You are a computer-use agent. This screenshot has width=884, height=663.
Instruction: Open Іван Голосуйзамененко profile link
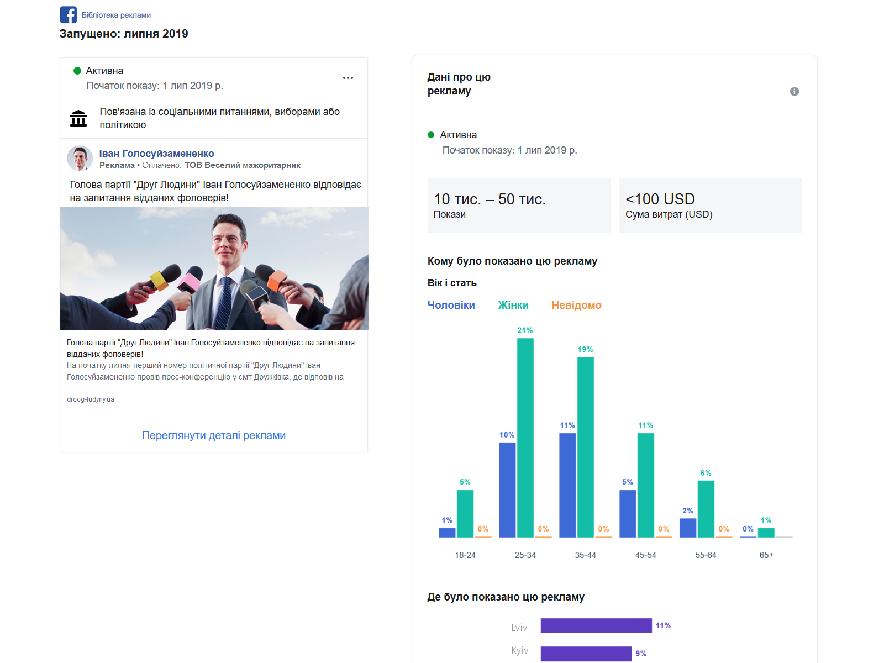point(156,154)
